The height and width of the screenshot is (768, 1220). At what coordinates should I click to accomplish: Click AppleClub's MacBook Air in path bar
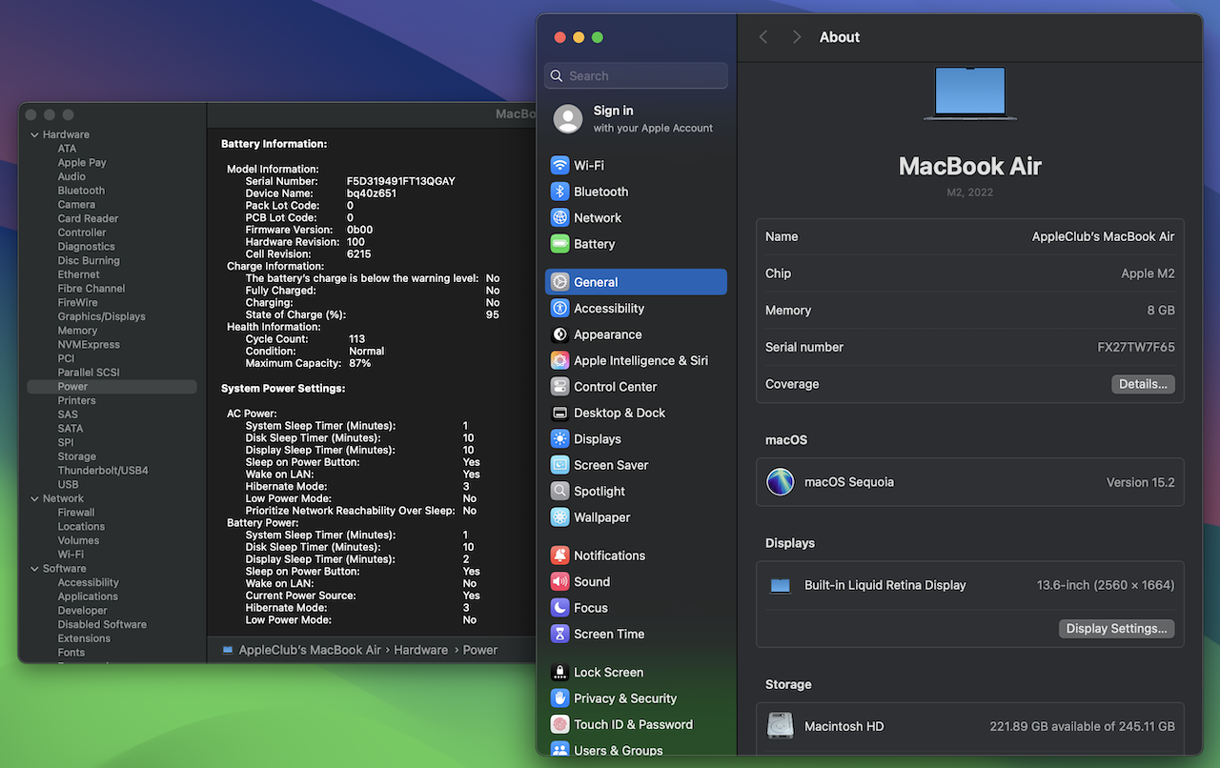(x=310, y=650)
